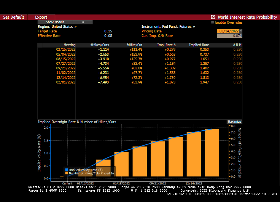Click the pop-out icon beside World Interest Rate Probability
This screenshot has width=280, height=202.
213,17
